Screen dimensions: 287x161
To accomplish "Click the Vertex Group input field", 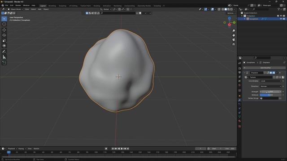I will (269, 98).
